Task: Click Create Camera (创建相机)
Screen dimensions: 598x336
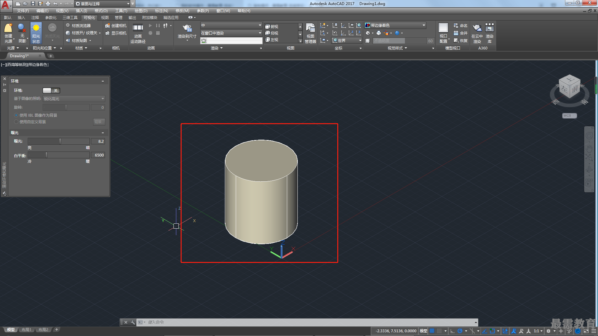Action: pos(116,26)
